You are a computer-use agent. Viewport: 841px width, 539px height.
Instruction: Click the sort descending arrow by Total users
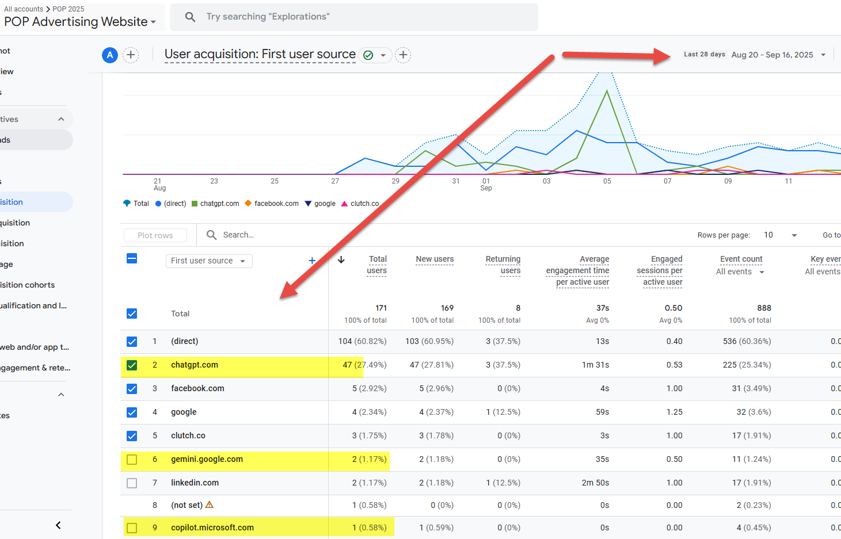tap(341, 260)
